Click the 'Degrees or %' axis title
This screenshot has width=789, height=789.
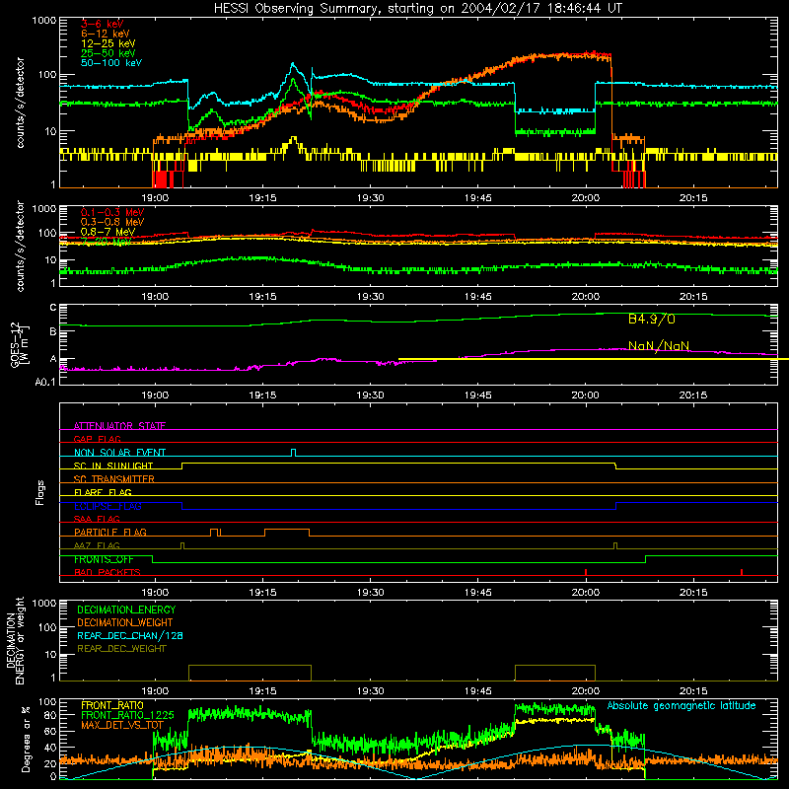pyautogui.click(x=26, y=739)
